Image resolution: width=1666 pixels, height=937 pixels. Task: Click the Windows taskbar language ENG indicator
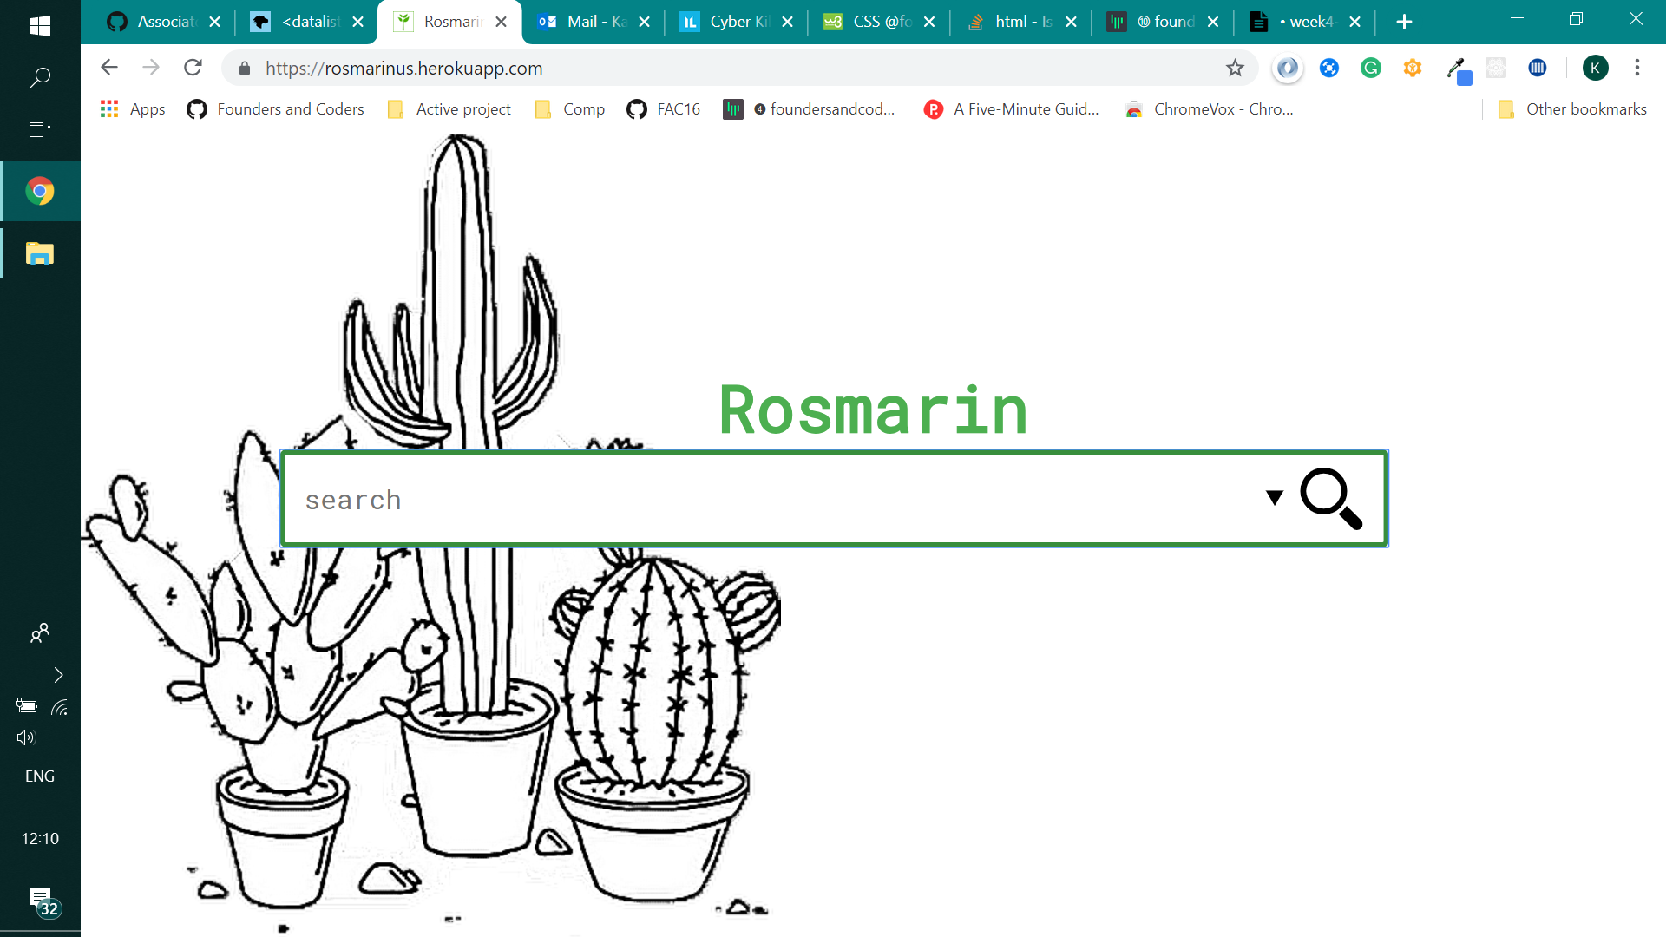(x=38, y=776)
